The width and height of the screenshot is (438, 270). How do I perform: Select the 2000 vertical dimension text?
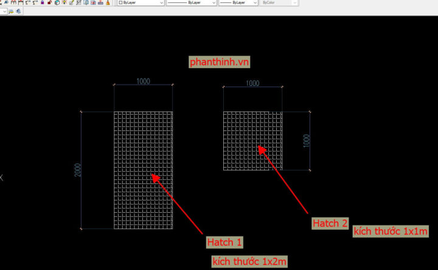[77, 170]
